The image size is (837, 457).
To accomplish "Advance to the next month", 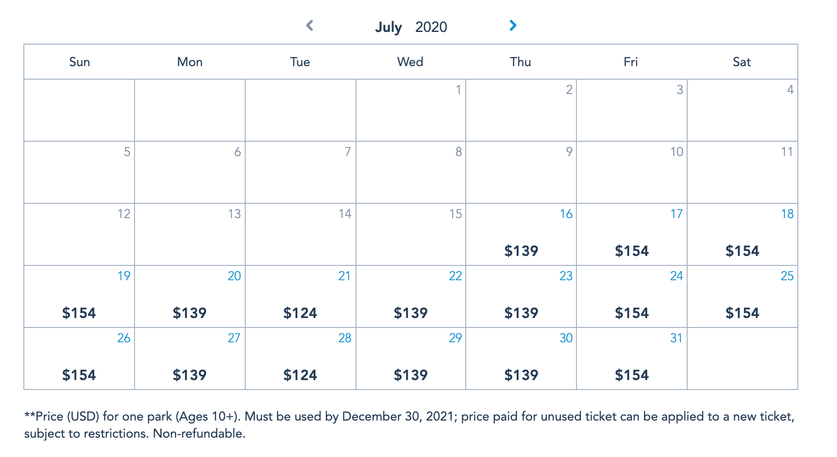I will tap(513, 26).
